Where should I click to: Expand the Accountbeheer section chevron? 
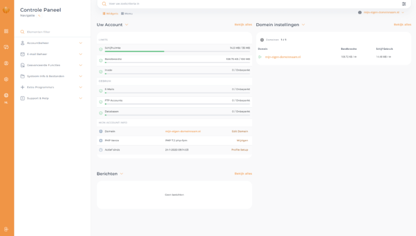click(x=81, y=43)
